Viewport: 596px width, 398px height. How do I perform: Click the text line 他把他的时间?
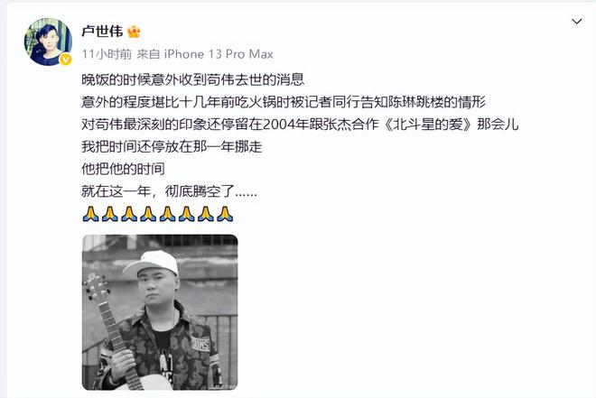click(x=123, y=169)
